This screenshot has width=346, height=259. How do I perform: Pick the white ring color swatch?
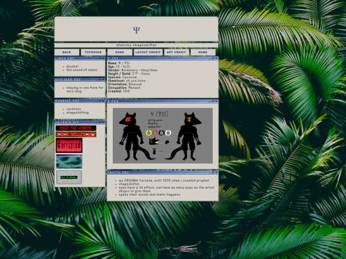pos(168,133)
